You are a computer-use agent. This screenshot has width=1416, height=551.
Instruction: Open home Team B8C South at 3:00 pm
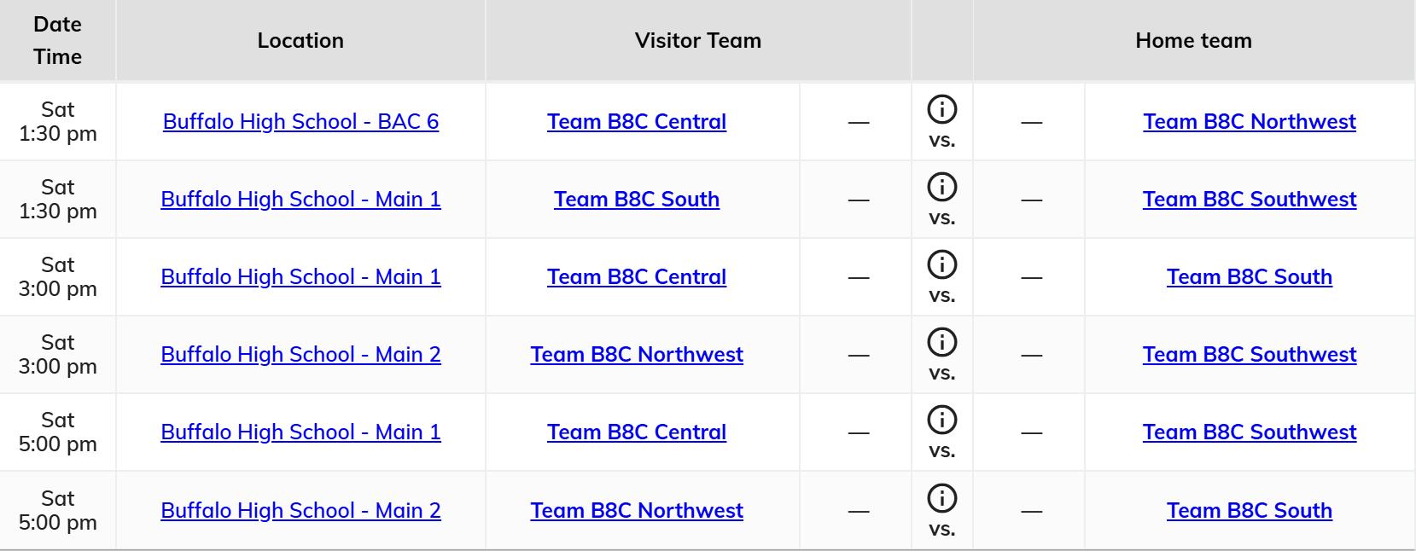coord(1249,276)
